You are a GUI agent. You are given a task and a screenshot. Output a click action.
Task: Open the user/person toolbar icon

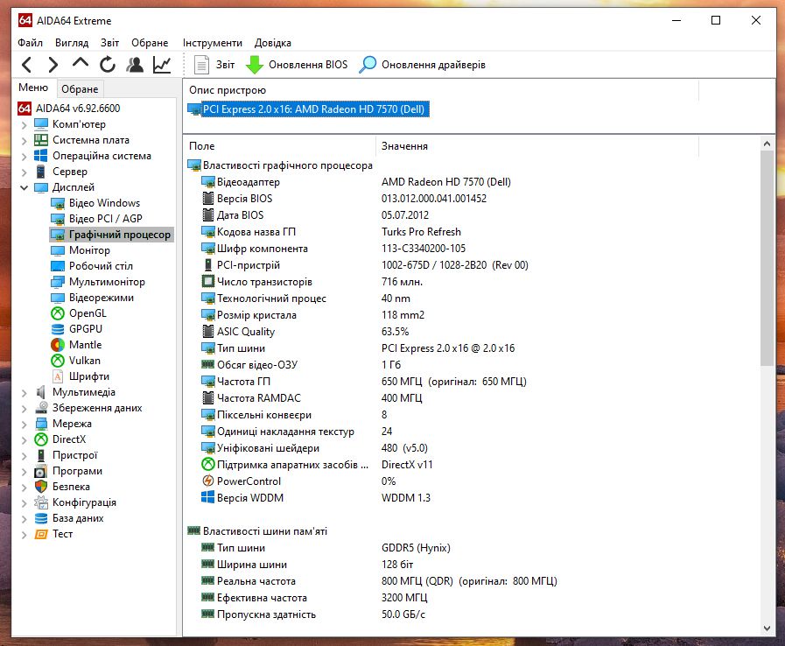coord(135,65)
